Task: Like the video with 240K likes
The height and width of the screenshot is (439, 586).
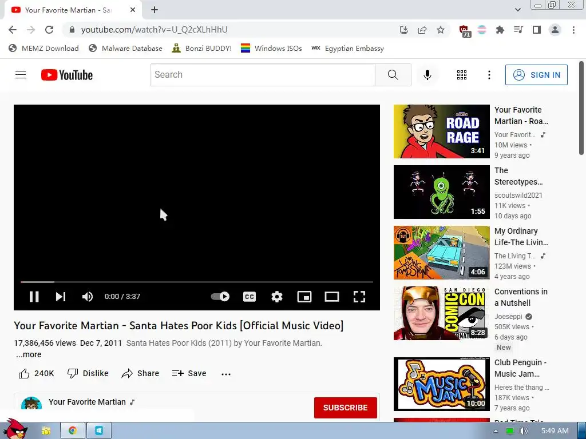Action: [x=36, y=373]
